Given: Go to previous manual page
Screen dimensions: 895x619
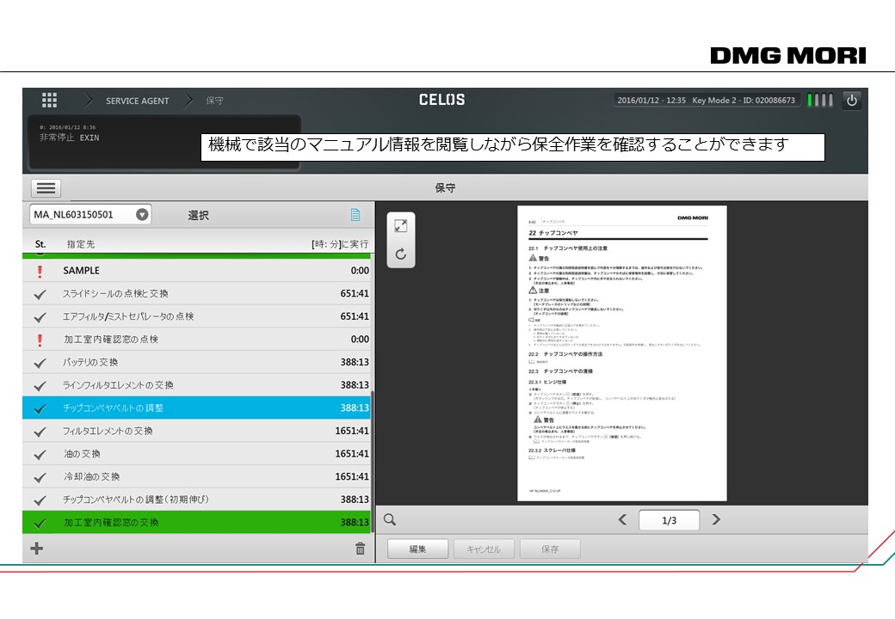Looking at the screenshot, I should pyautogui.click(x=623, y=520).
